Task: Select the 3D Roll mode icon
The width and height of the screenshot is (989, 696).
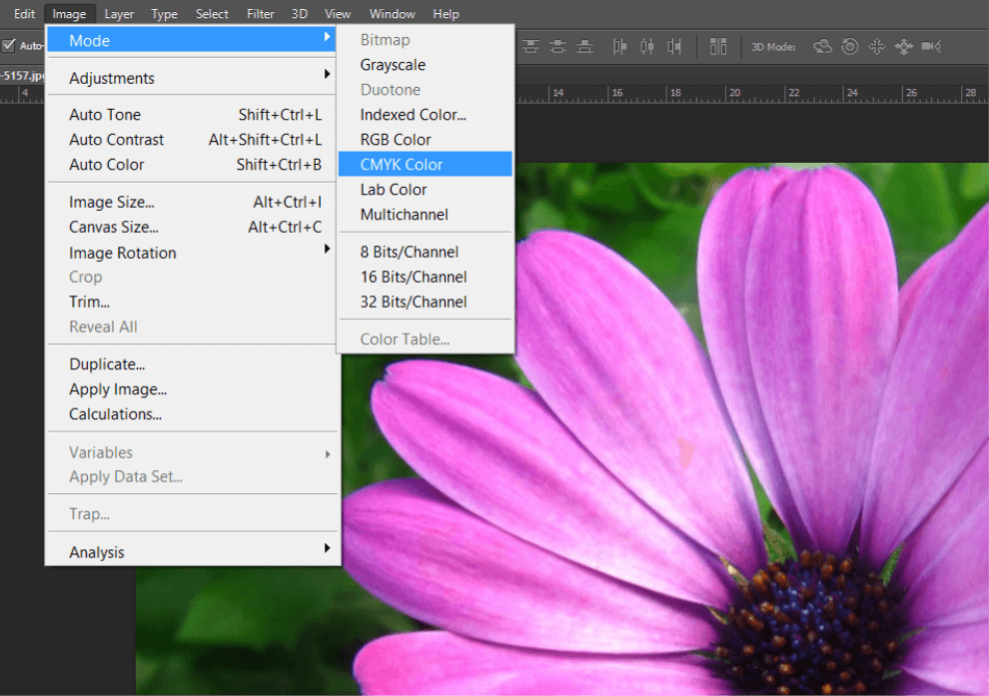Action: pos(849,46)
